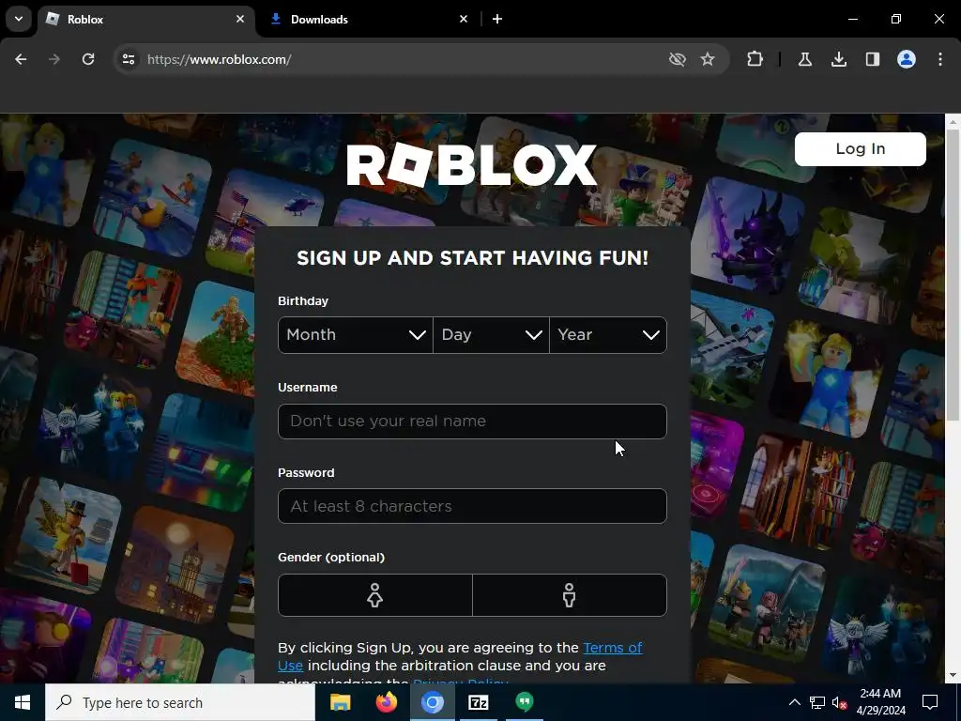Open the taskbar clock and date
Image resolution: width=961 pixels, height=721 pixels.
(880, 702)
